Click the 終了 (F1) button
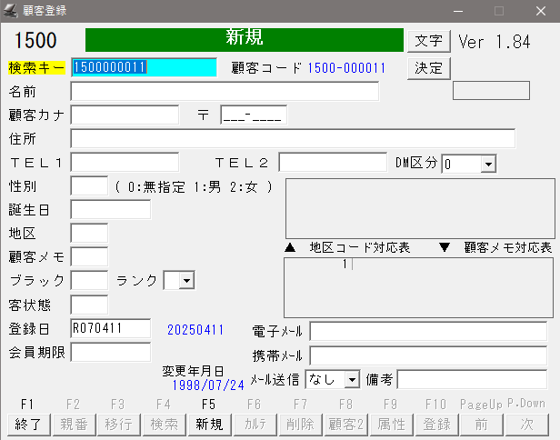 [27, 424]
